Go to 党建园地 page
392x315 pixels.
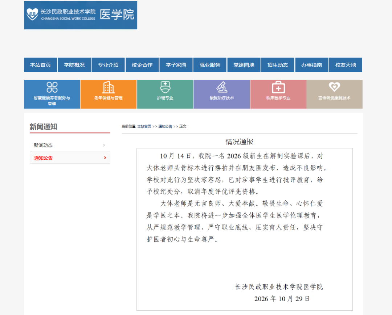tap(244, 65)
